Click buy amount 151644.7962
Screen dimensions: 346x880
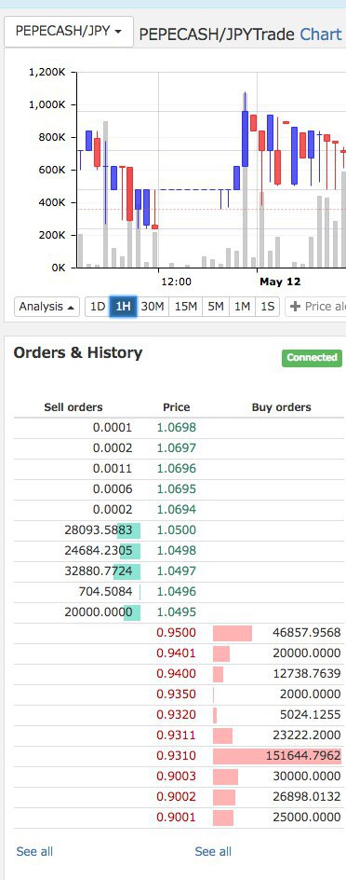point(303,755)
